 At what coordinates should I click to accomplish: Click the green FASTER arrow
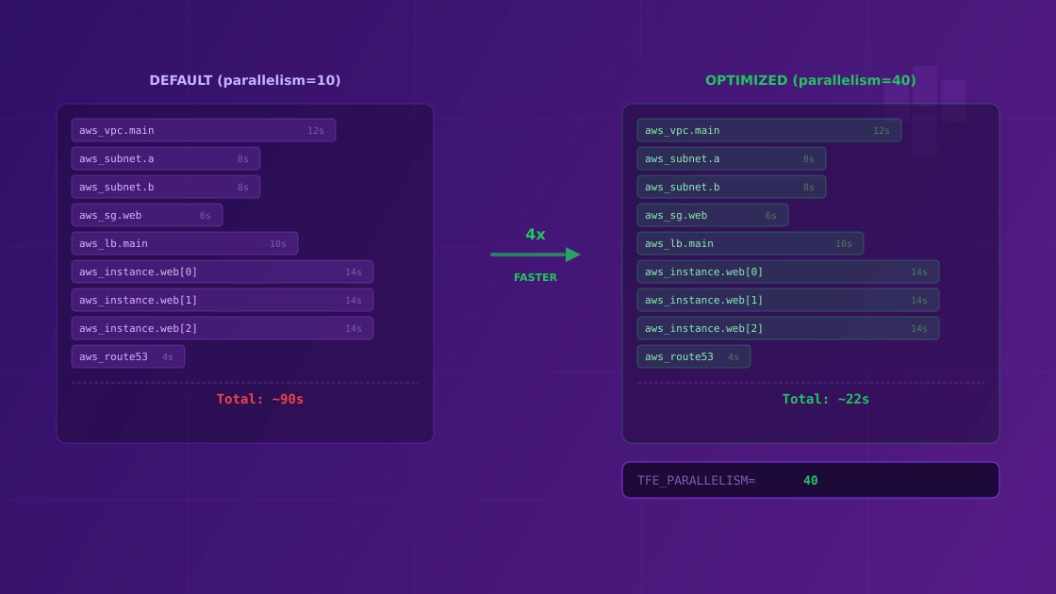click(535, 254)
